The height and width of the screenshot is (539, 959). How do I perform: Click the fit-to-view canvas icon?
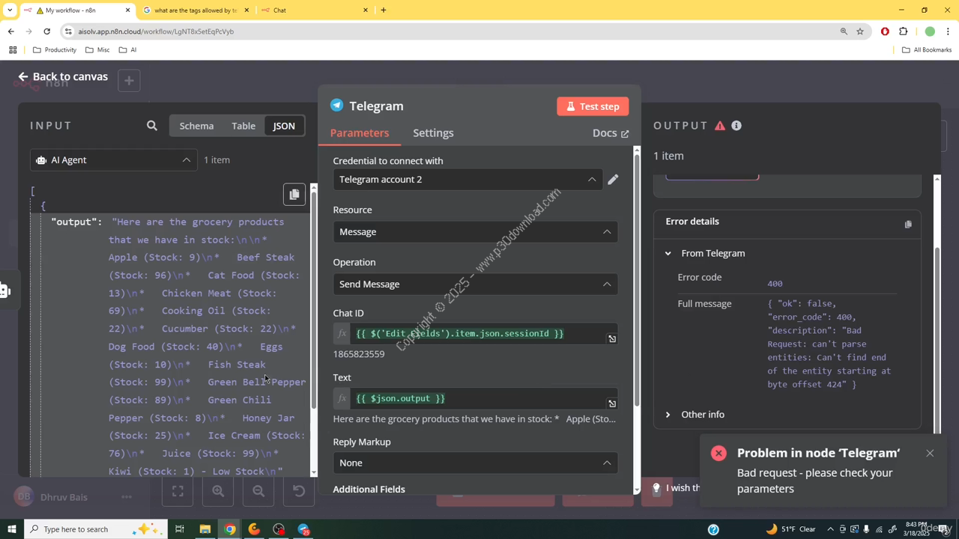tap(178, 491)
